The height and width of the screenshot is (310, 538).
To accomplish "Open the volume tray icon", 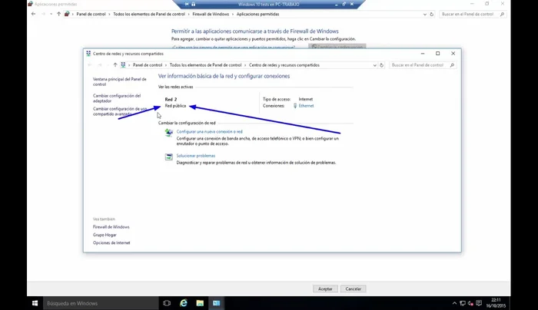I will pyautogui.click(x=470, y=303).
